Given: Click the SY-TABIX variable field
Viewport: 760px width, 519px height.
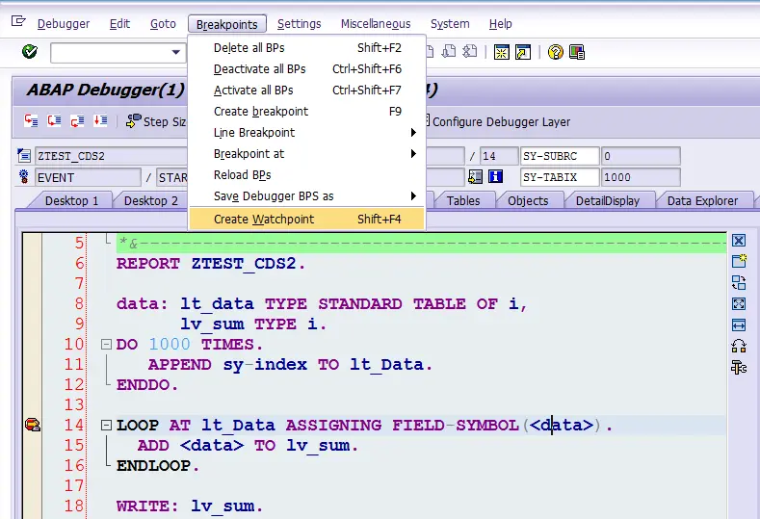Looking at the screenshot, I should pos(560,177).
